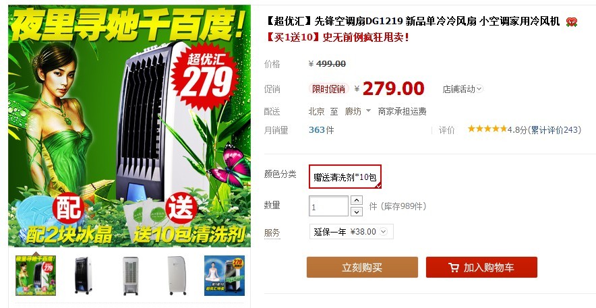Open the 延保一年 ¥38.00 service dropdown

click(x=351, y=232)
